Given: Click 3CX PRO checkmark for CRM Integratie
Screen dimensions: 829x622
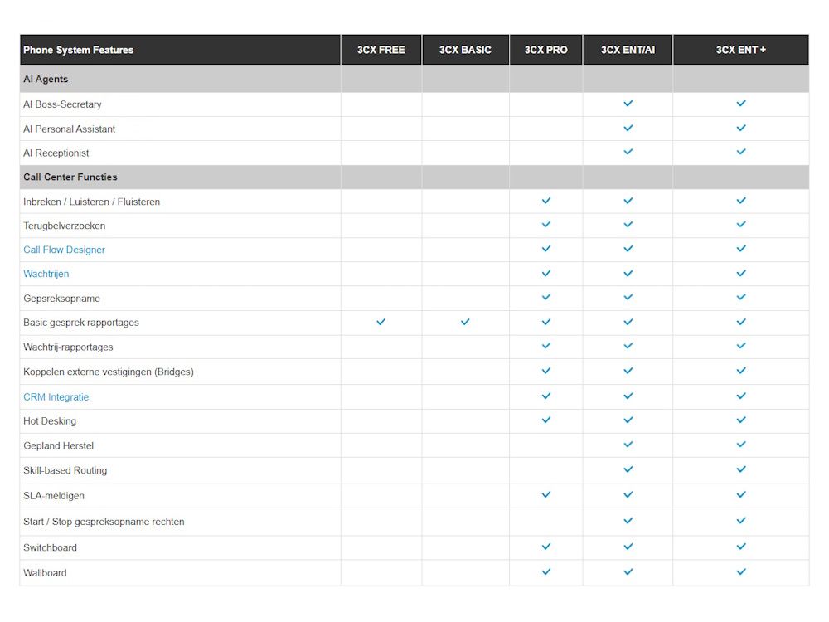Looking at the screenshot, I should pos(546,396).
